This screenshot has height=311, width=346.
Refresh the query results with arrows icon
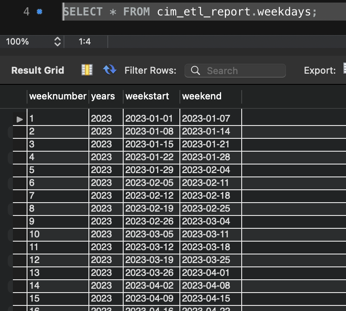(x=110, y=70)
